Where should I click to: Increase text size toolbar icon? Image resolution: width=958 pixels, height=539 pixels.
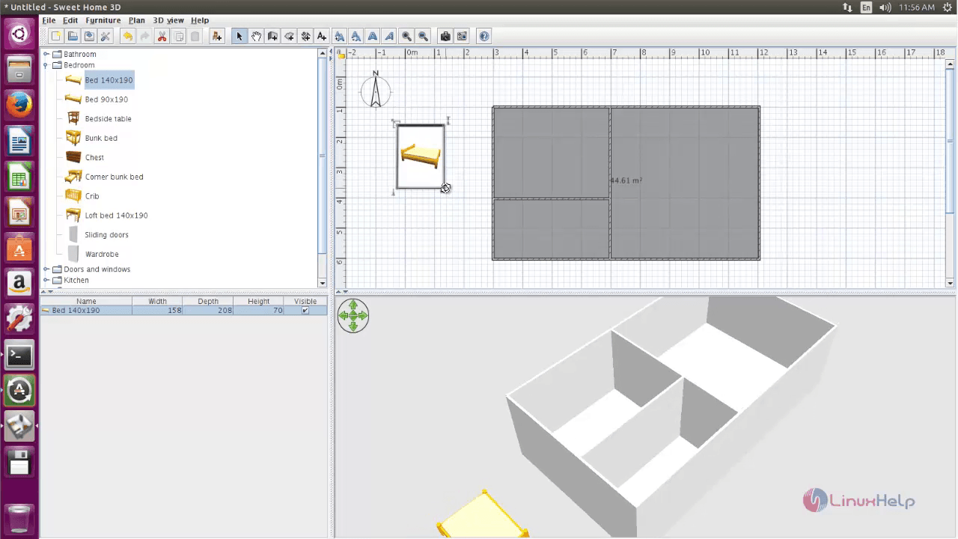click(340, 36)
